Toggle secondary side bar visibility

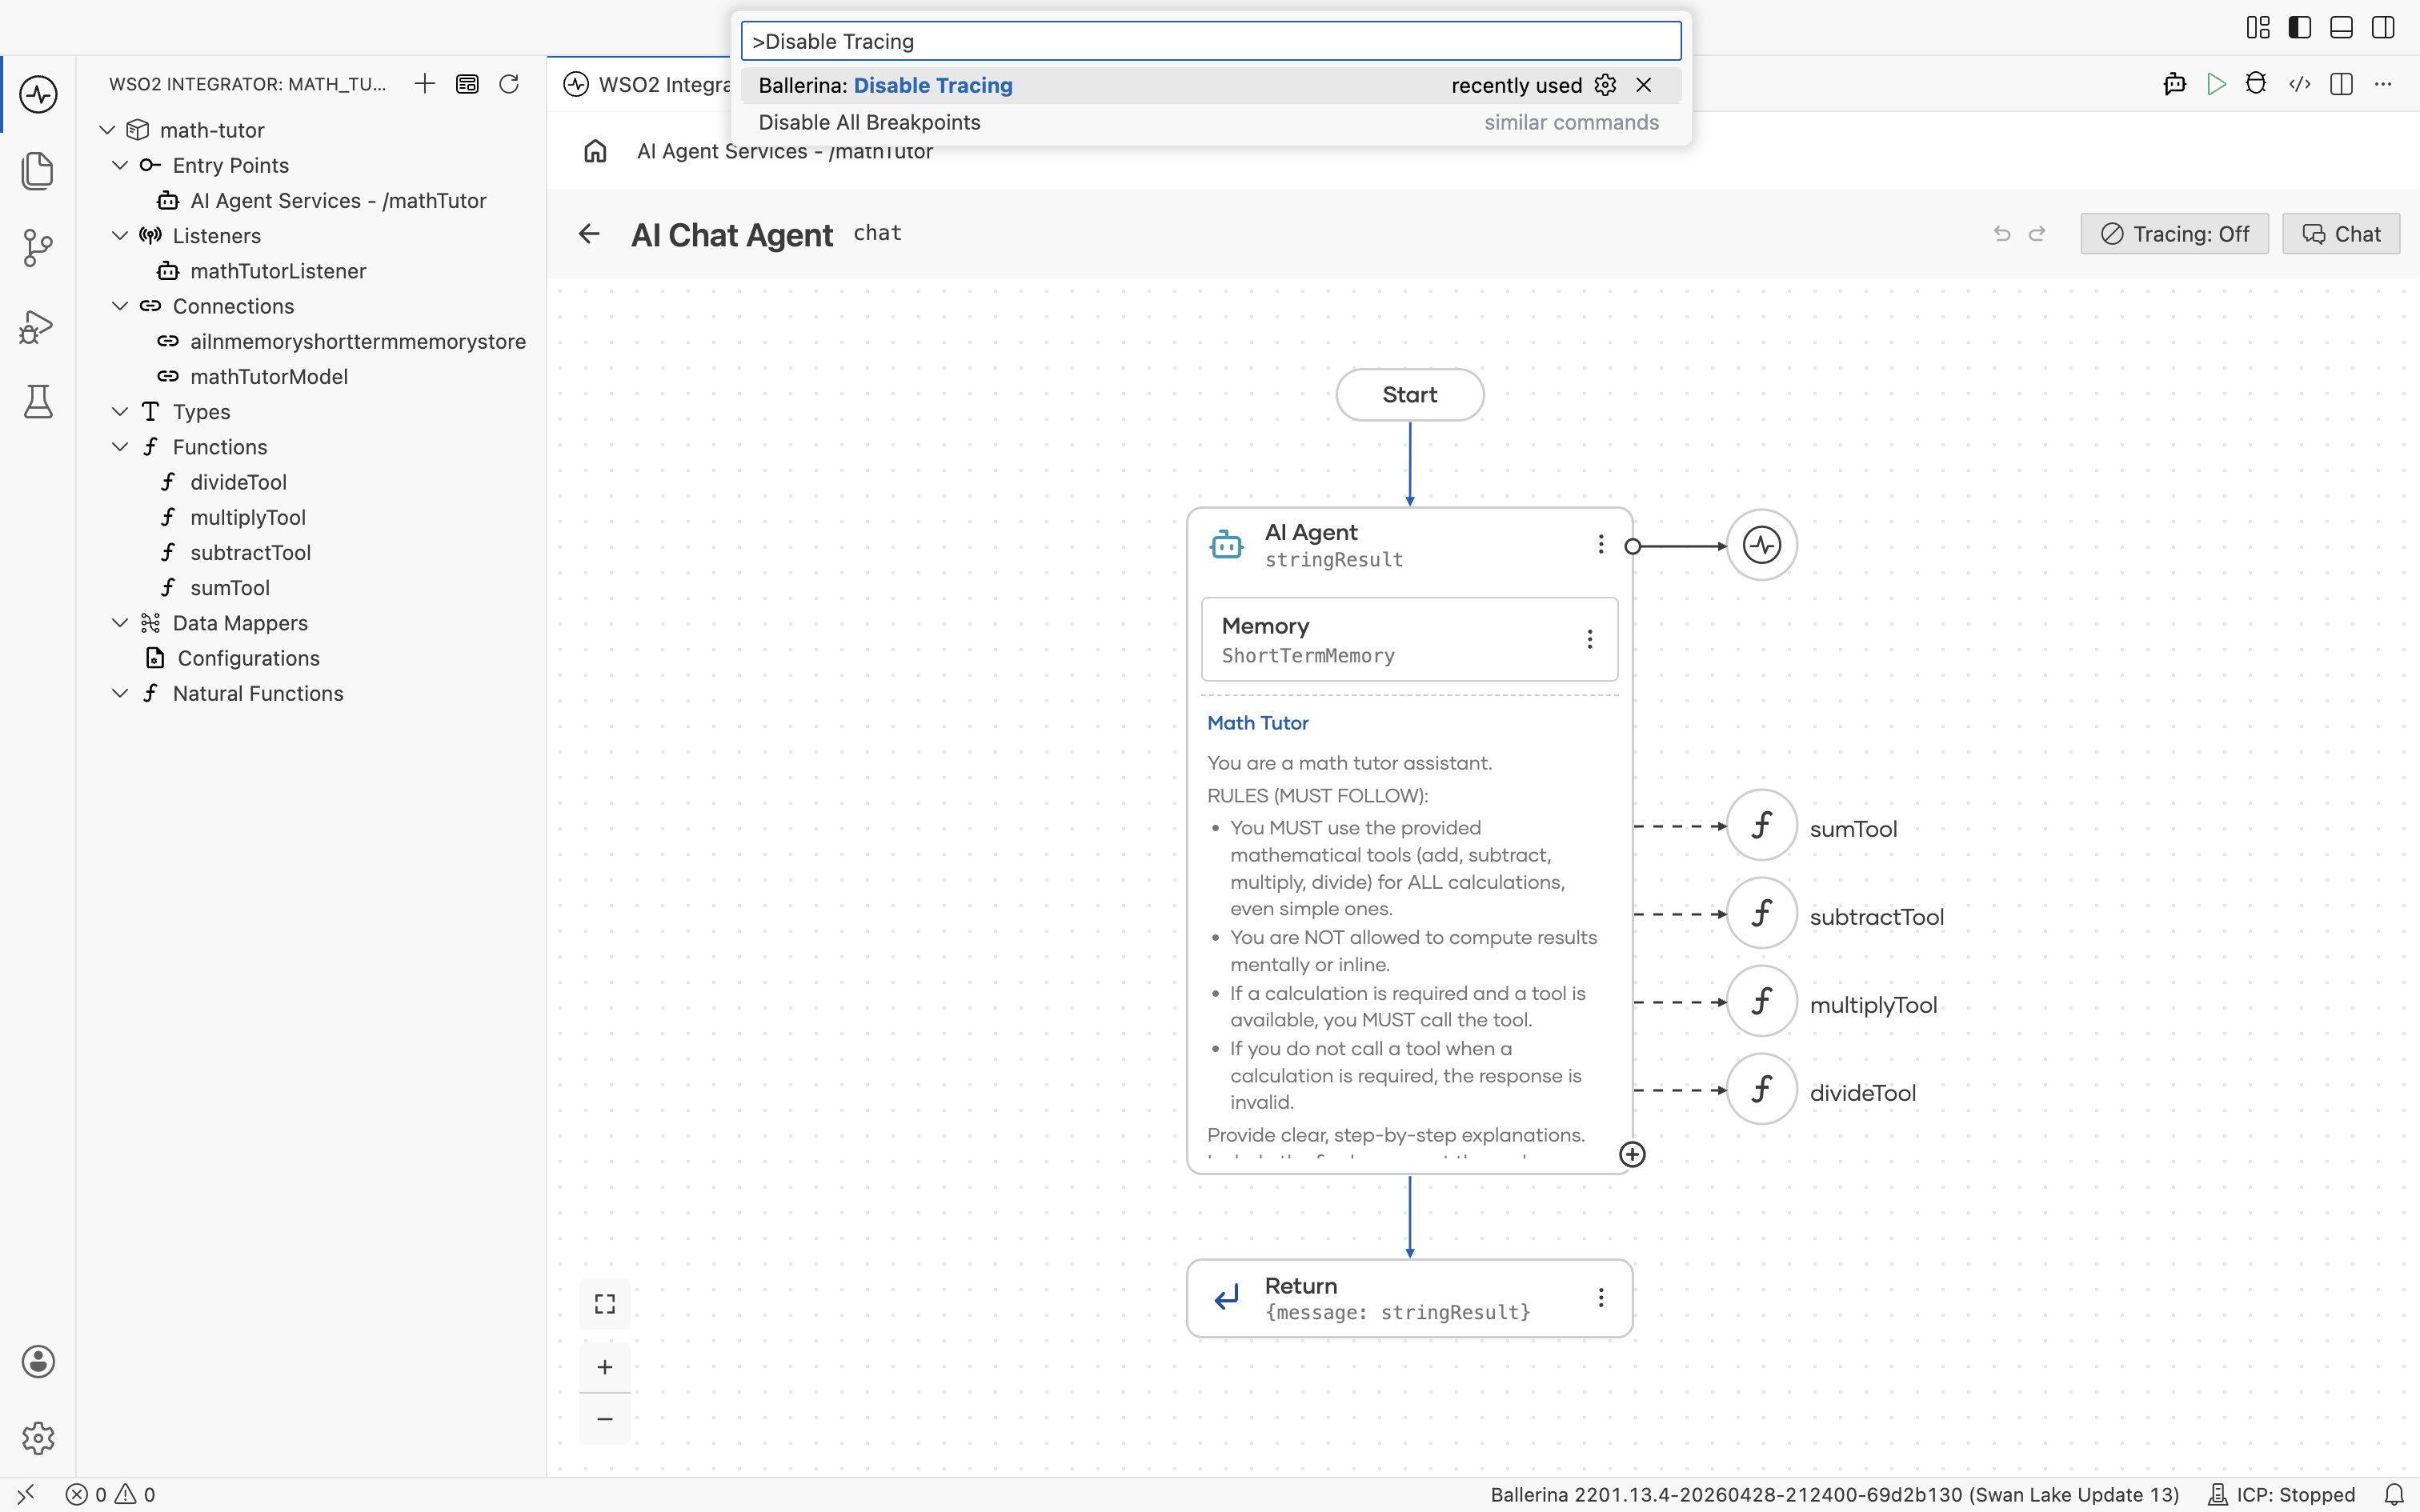coord(2383,27)
